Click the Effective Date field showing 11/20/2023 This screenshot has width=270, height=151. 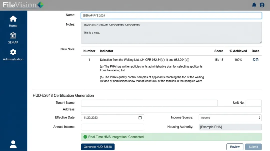[x=112, y=117]
